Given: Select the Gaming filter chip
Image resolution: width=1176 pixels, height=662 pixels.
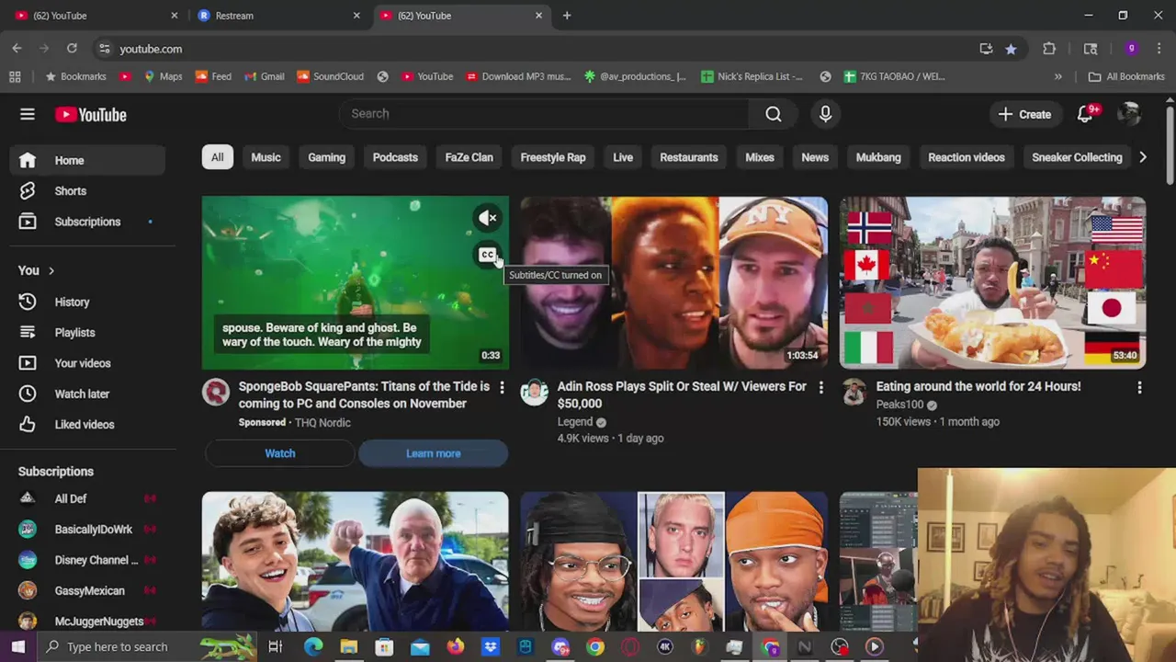Looking at the screenshot, I should click(x=326, y=157).
